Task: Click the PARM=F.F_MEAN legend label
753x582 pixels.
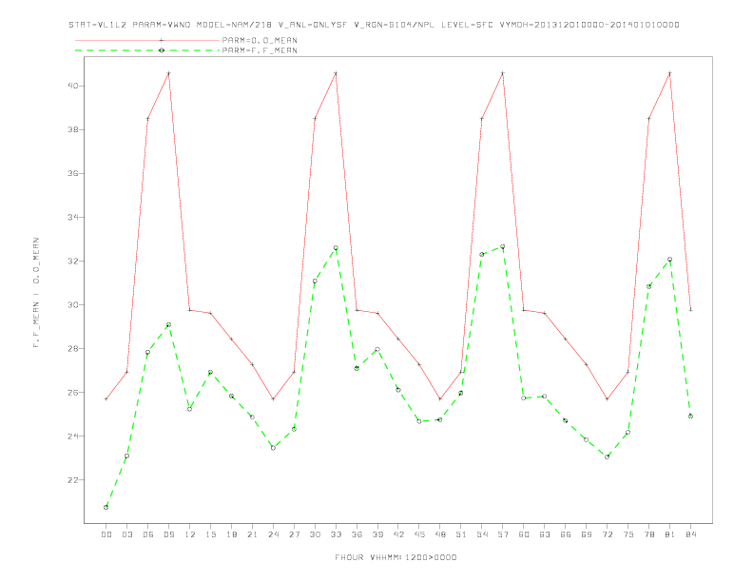Action: pyautogui.click(x=260, y=50)
